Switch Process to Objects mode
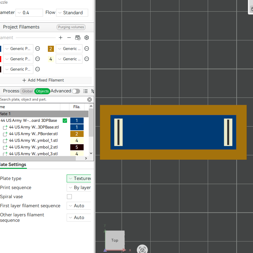 coord(42,91)
